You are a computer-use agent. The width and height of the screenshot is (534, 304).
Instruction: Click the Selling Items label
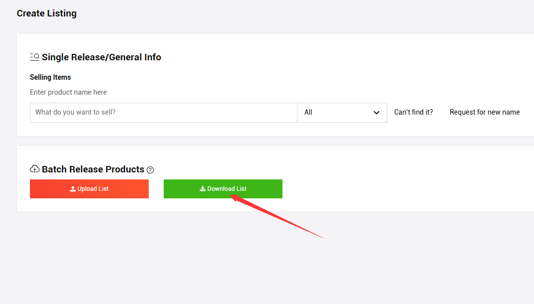(50, 77)
